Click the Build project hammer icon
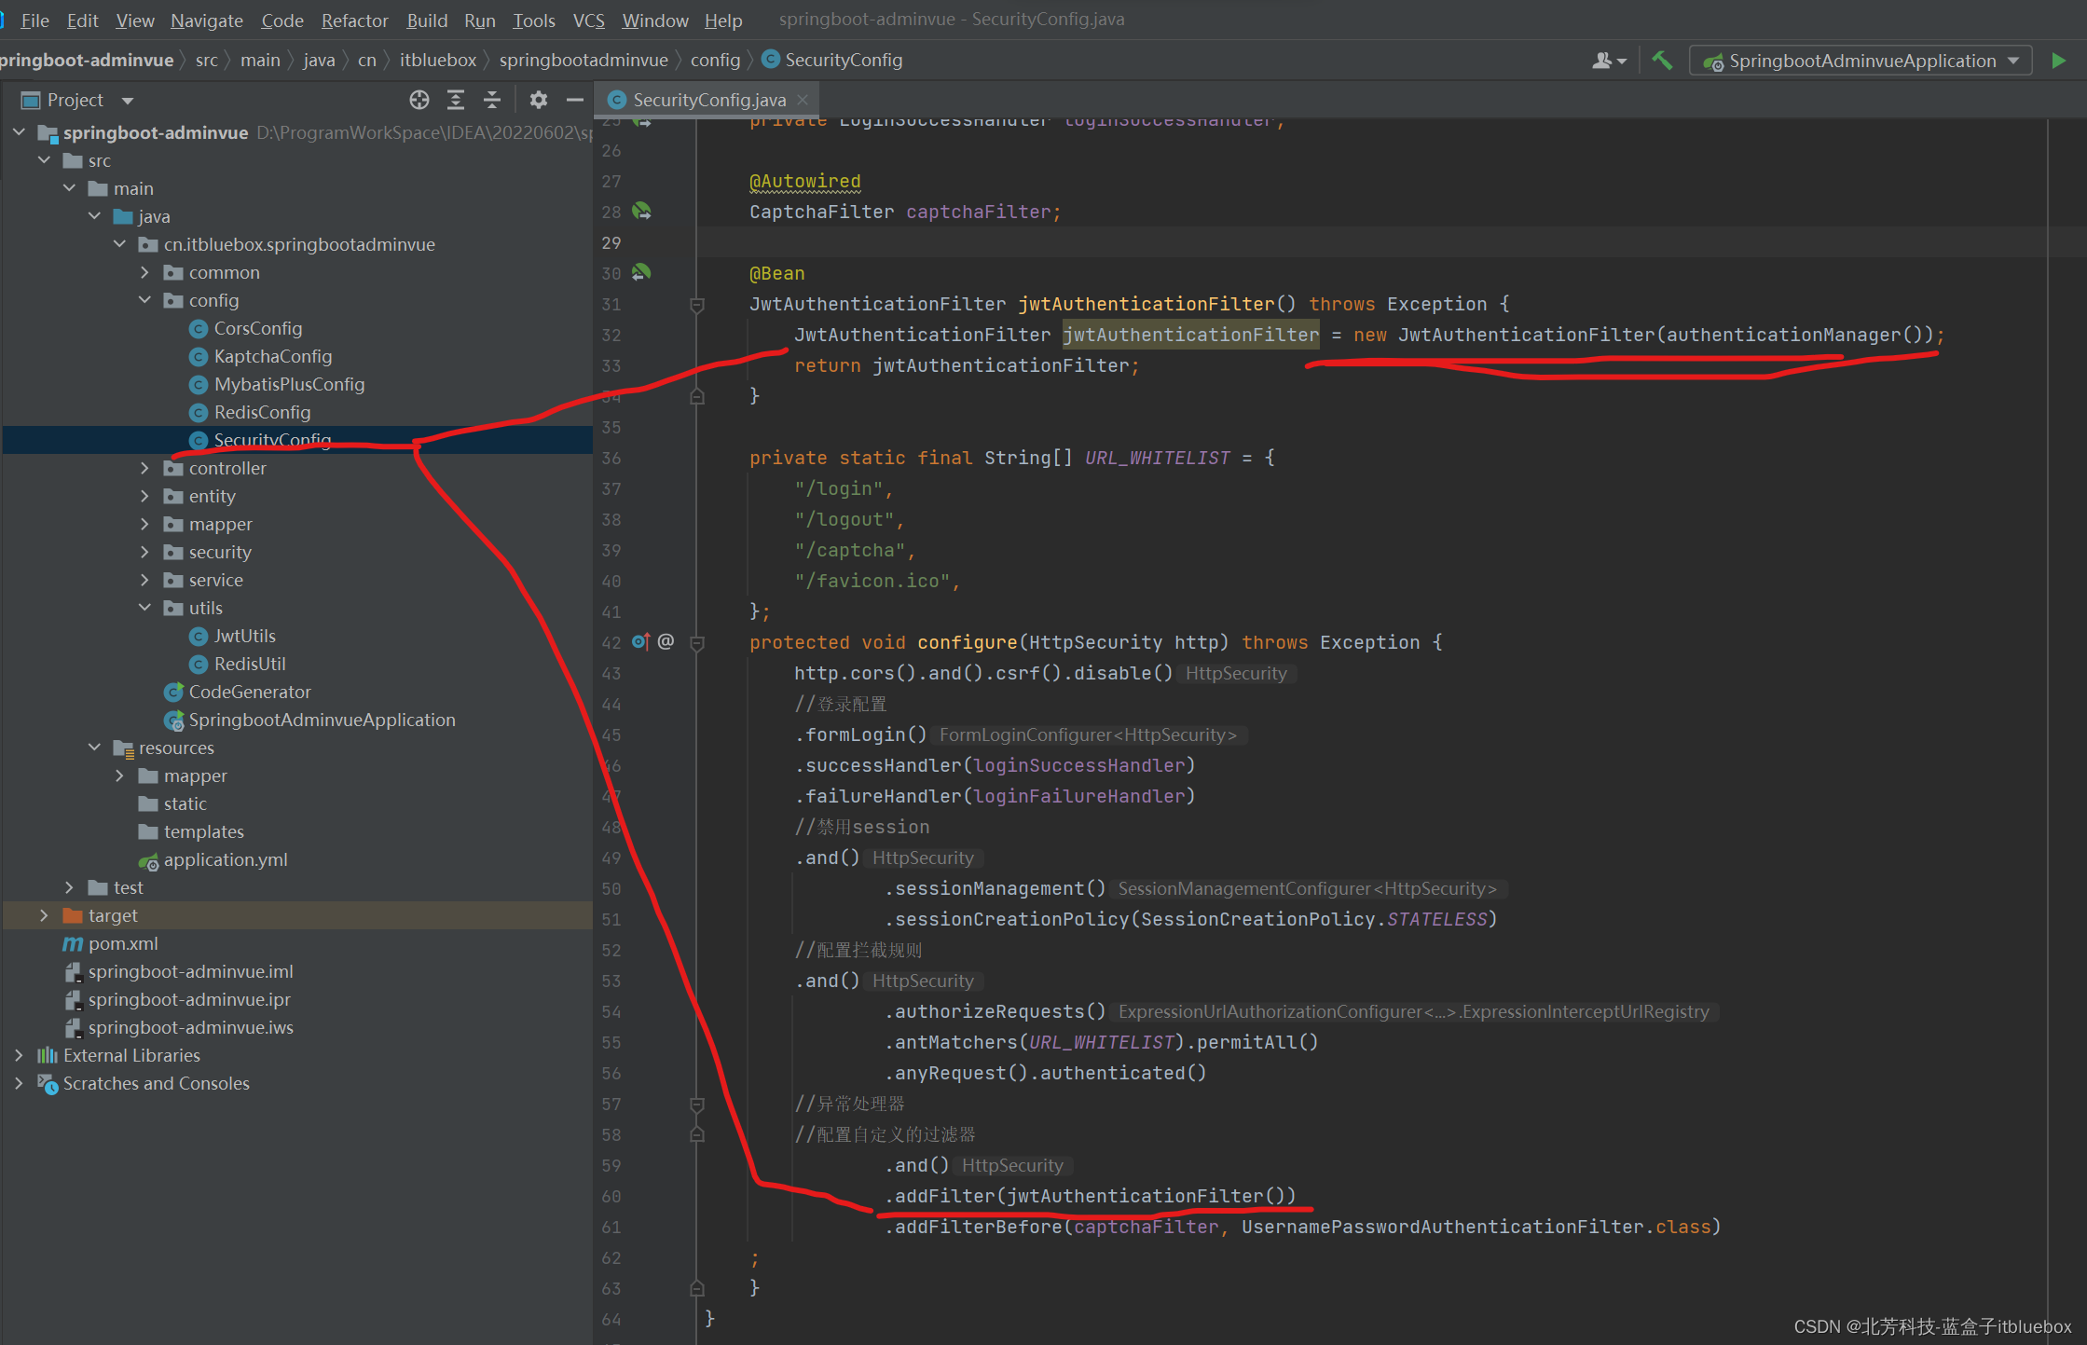The width and height of the screenshot is (2087, 1345). click(1661, 61)
